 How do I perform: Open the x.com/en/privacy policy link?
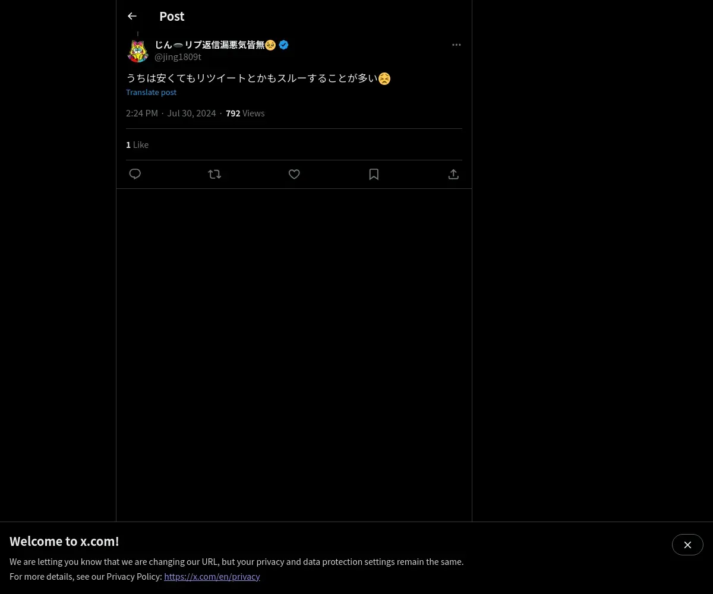212,576
